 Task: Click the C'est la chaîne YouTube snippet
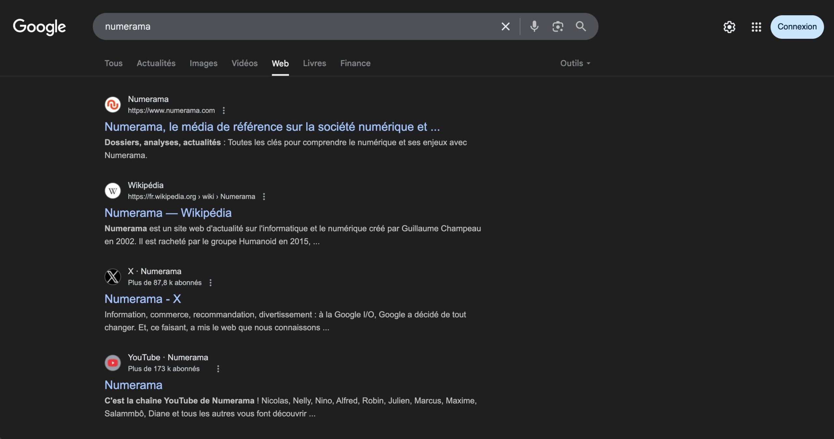coord(291,407)
